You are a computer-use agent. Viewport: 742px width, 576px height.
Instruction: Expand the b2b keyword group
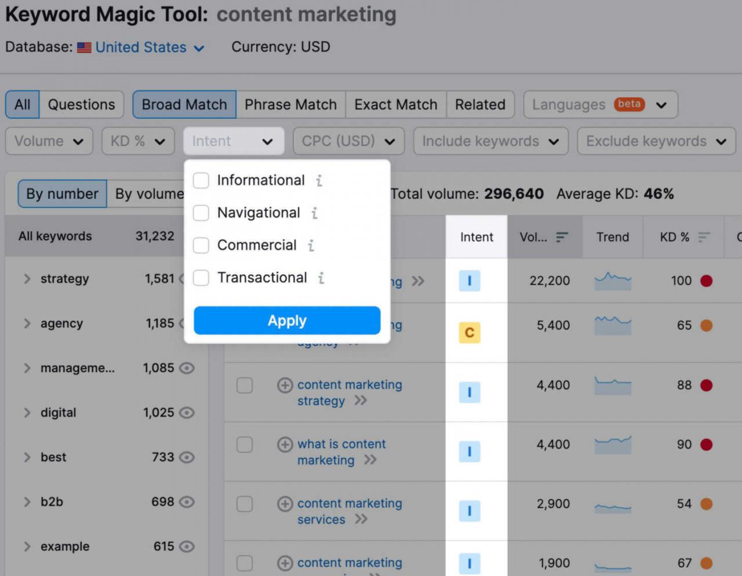[27, 502]
